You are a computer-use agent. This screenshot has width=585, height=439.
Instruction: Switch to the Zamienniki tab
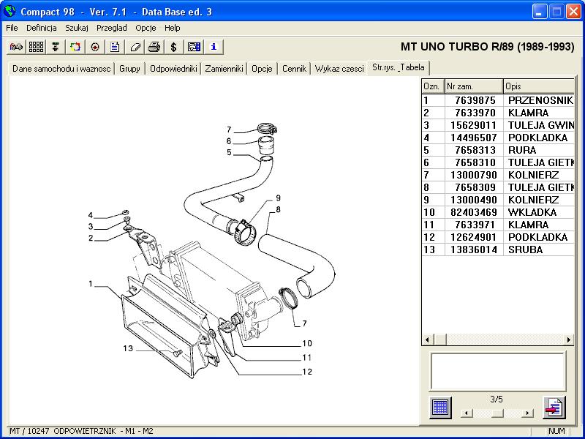(224, 69)
